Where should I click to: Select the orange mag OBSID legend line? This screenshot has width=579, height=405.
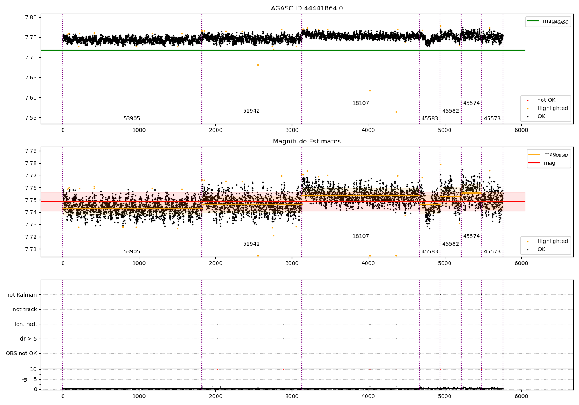pos(534,154)
